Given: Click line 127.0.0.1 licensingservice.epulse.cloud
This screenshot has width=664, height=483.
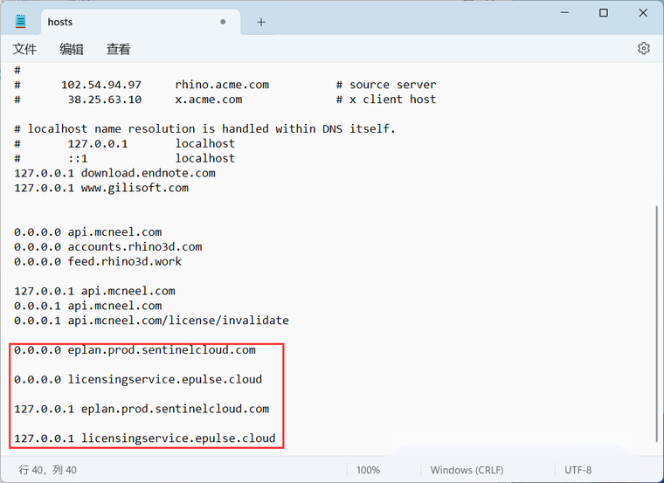Looking at the screenshot, I should point(145,438).
